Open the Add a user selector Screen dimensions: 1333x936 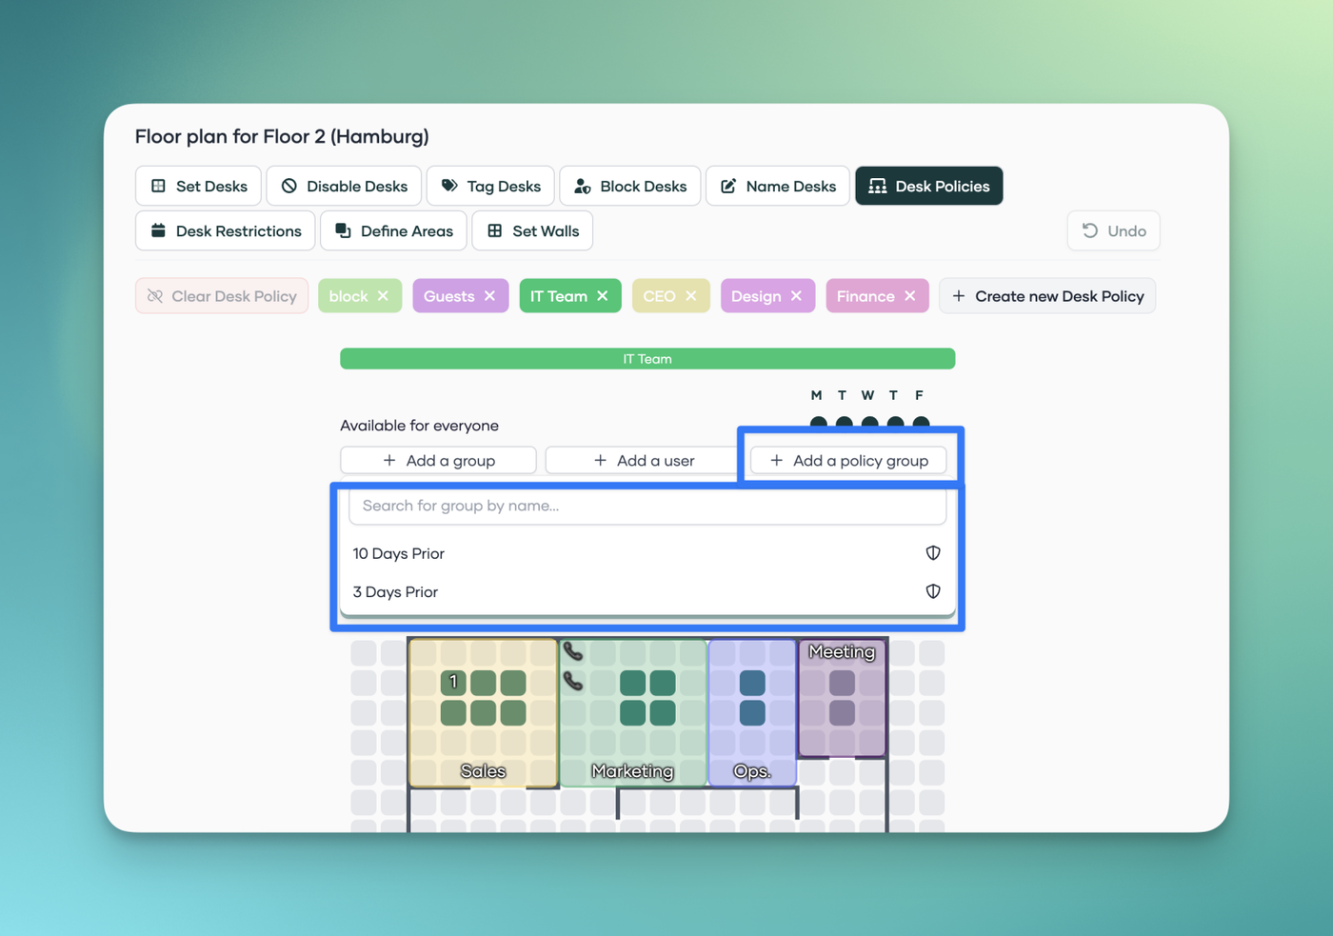tap(643, 460)
